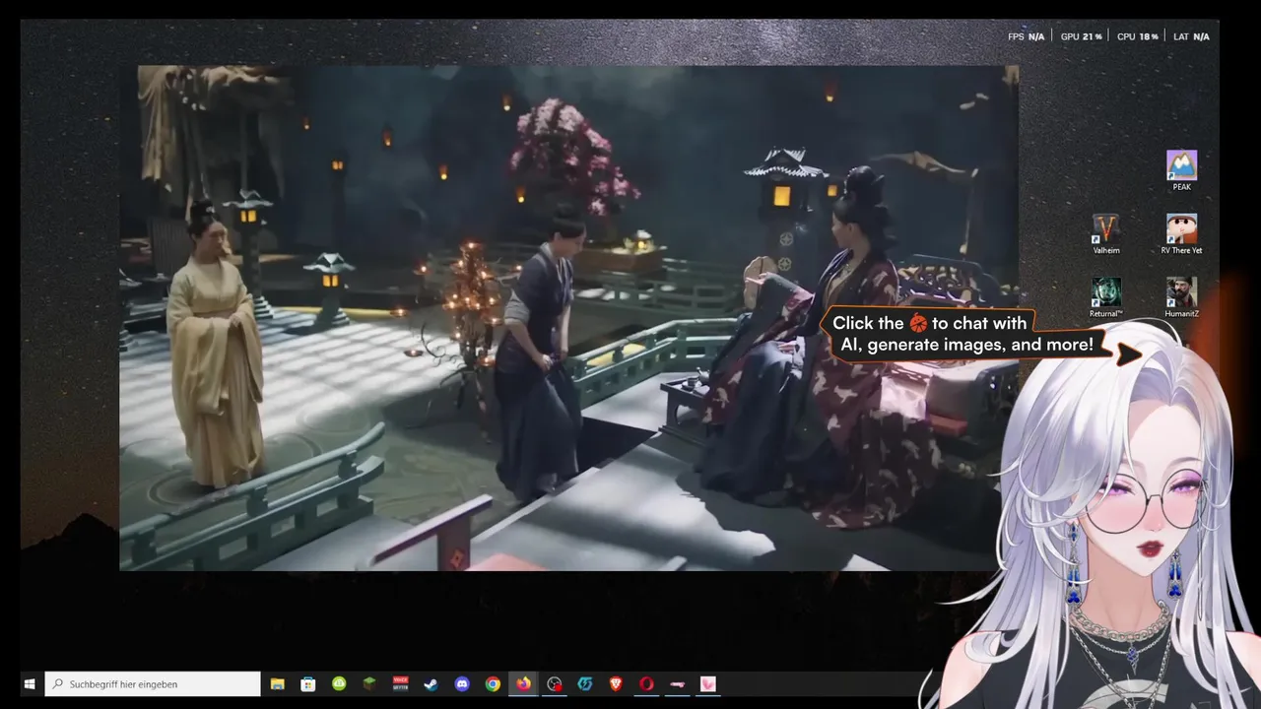
Task: Select the RV There Yet desktop shortcut
Action: click(1181, 233)
